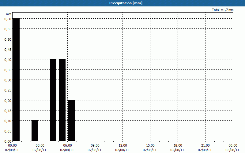The width and height of the screenshot is (245, 153).
Task: Click the Precipitación [mm] chart title
Action: [126, 3]
